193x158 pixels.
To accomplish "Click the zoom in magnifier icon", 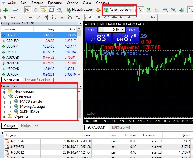I will click(x=166, y=10).
